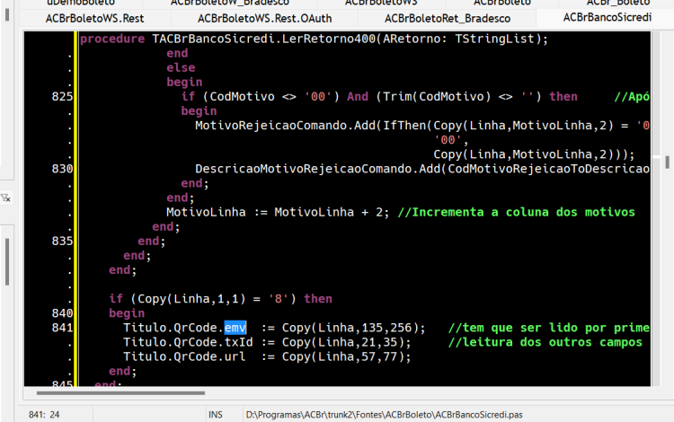Click line number 841 in the gutter
The height and width of the screenshot is (422, 674).
(x=62, y=328)
